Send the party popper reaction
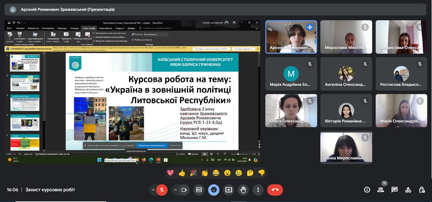This screenshot has height=202, width=432. pos(193,173)
